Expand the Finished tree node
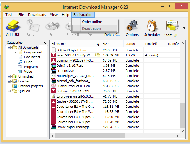 tap(9, 81)
